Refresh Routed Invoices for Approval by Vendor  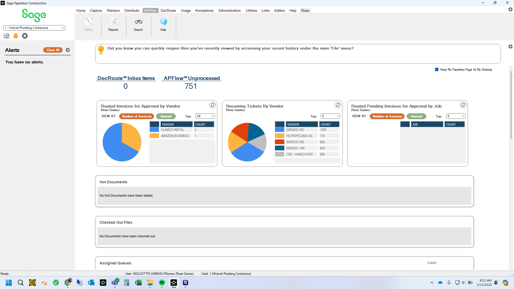point(213,105)
